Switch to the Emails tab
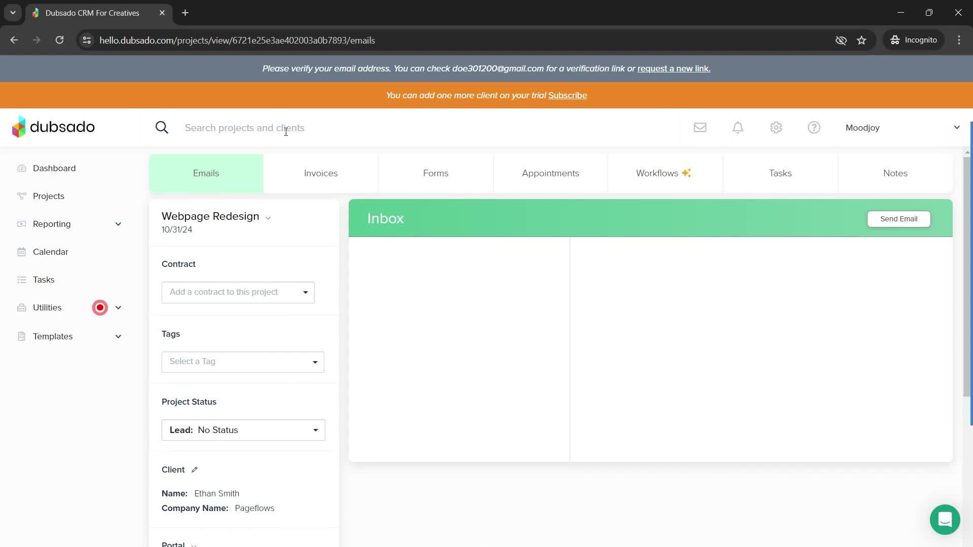Image resolution: width=973 pixels, height=547 pixels. click(x=206, y=173)
